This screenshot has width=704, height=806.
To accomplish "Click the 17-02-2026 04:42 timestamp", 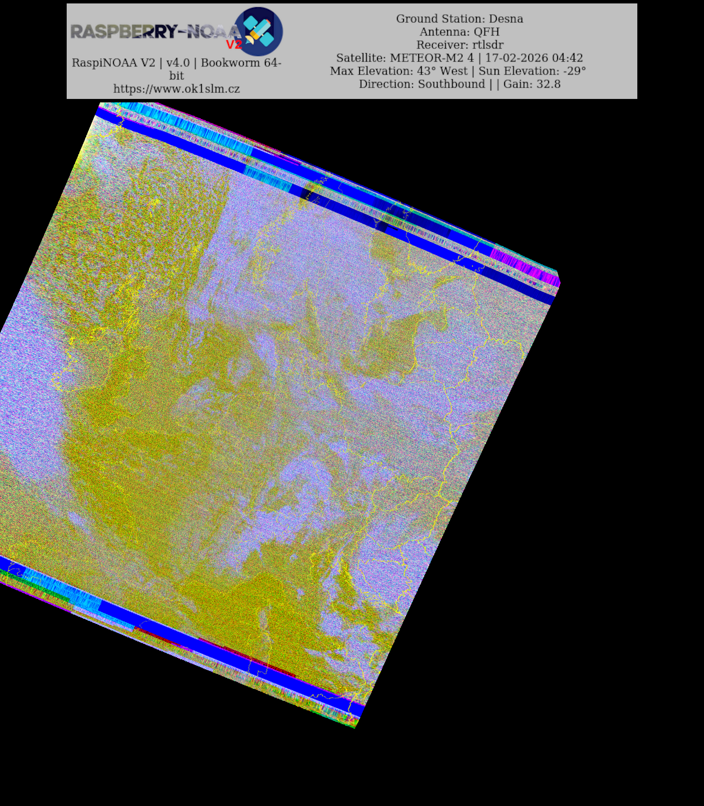I will point(534,58).
